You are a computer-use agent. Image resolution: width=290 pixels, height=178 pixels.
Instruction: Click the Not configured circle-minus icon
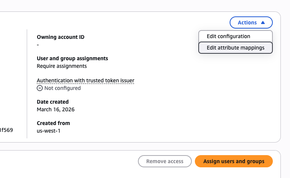[40, 88]
